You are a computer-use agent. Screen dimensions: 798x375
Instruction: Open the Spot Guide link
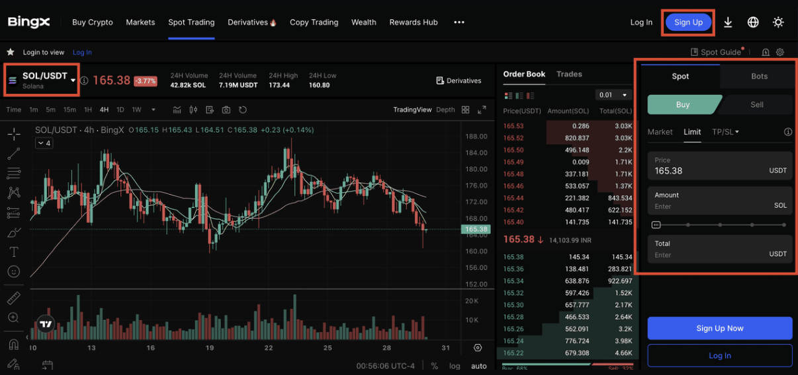[716, 52]
